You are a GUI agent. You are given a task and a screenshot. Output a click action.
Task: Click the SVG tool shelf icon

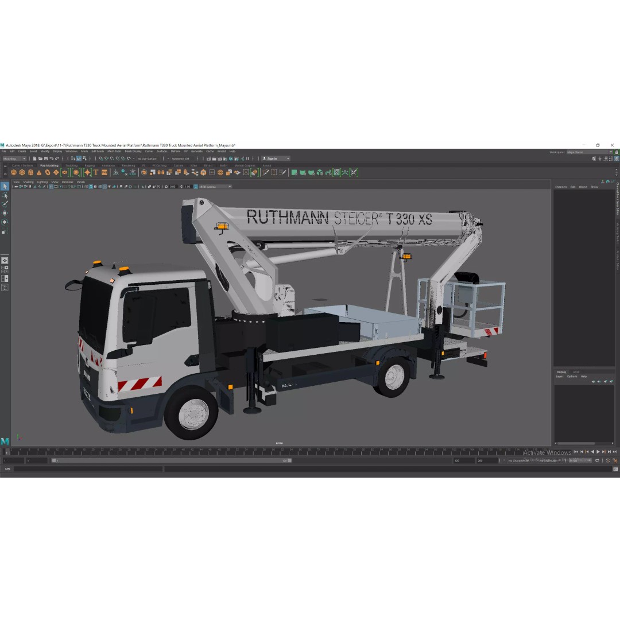pyautogui.click(x=104, y=172)
